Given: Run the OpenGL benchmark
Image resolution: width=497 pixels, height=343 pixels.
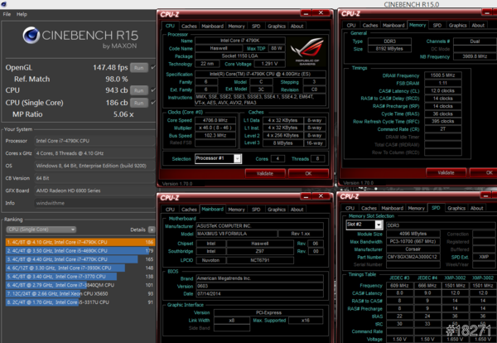Looking at the screenshot, I should [x=138, y=67].
